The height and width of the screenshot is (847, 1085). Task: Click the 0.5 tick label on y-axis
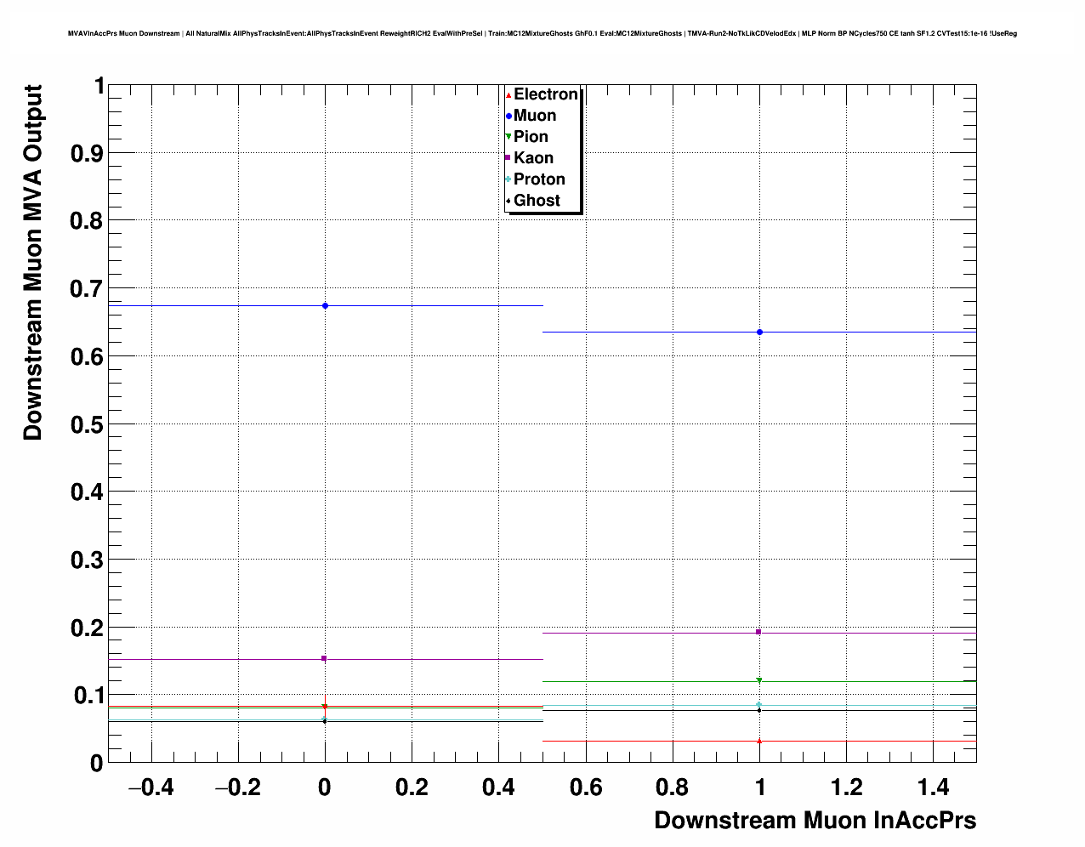[86, 424]
